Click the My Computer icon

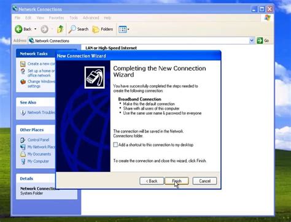tap(23, 161)
